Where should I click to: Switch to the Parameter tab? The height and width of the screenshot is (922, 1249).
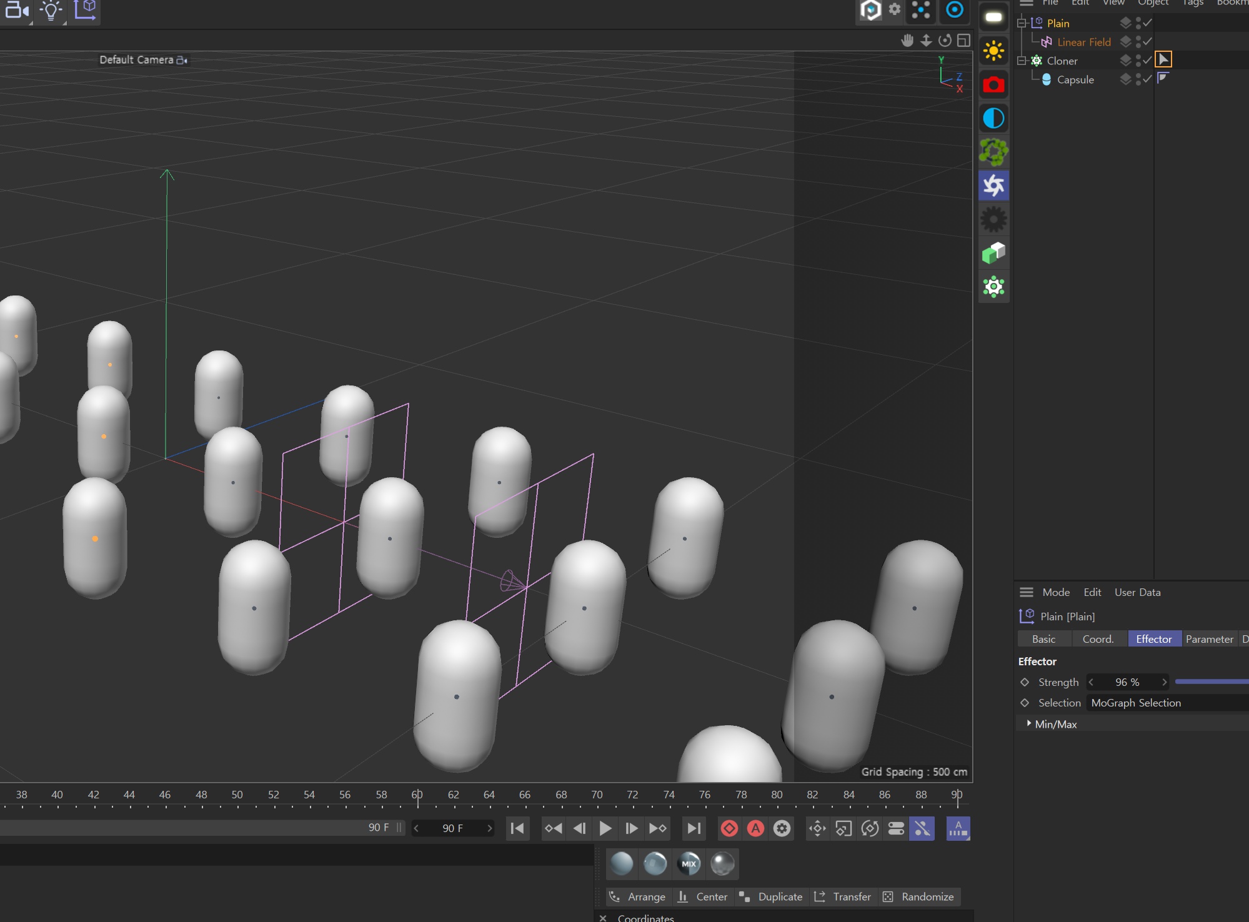1210,639
